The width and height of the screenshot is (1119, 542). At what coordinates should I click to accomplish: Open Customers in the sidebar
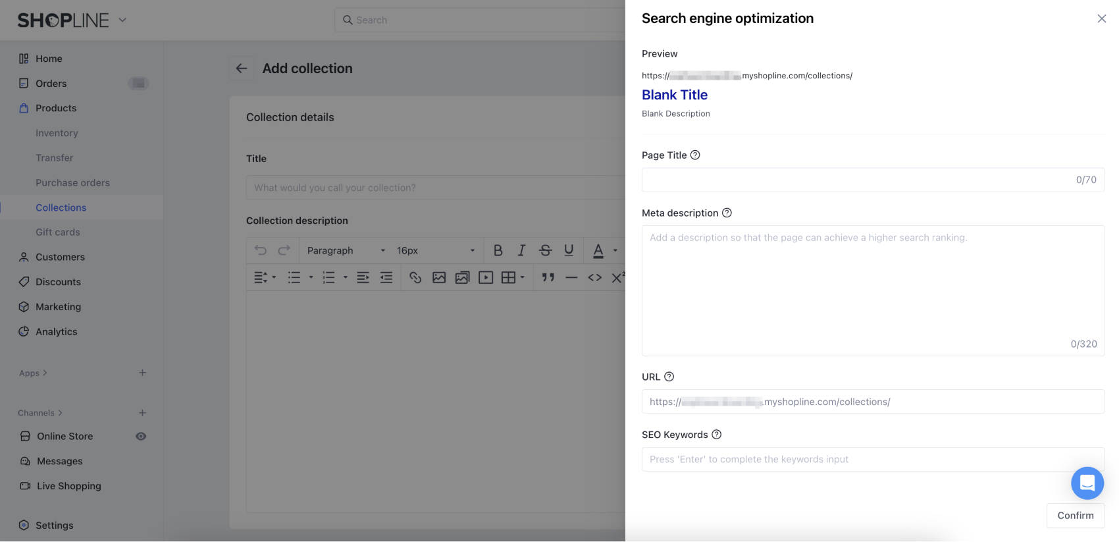pyautogui.click(x=60, y=257)
